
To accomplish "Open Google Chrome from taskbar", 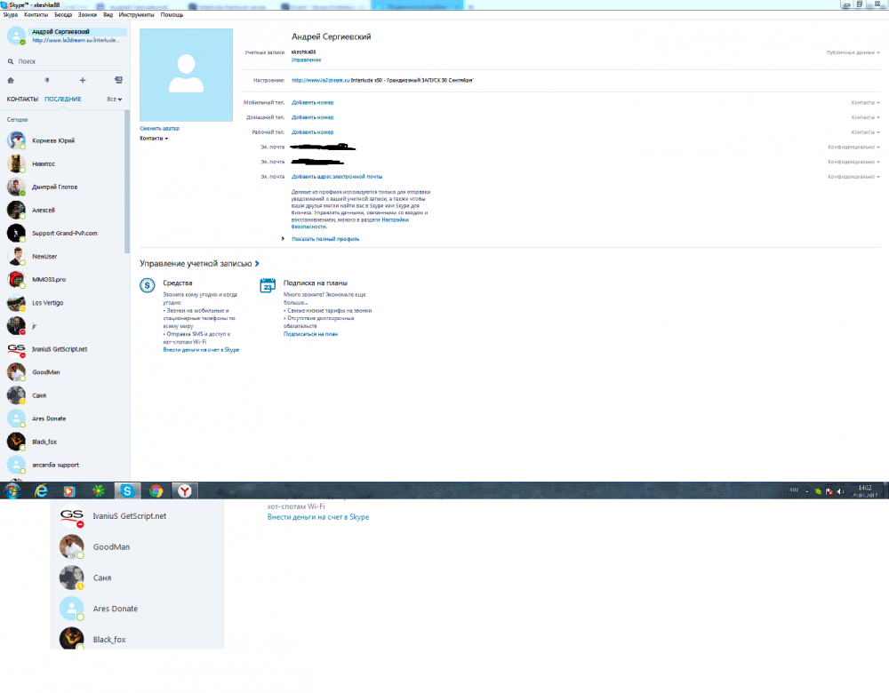I will coord(156,490).
